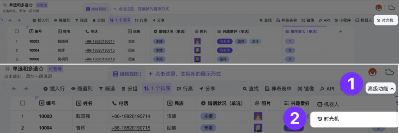The height and width of the screenshot is (133, 399).
Task: Click the highlighted 时光机 button in the toolbar
Action: pyautogui.click(x=385, y=20)
